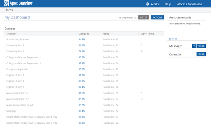Click the 95.3% grade link
The height and width of the screenshot is (133, 211).
click(x=82, y=117)
